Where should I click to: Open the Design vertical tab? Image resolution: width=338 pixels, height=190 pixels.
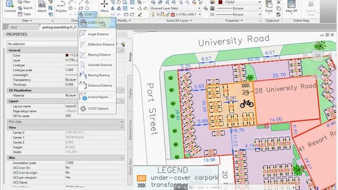pyautogui.click(x=130, y=56)
